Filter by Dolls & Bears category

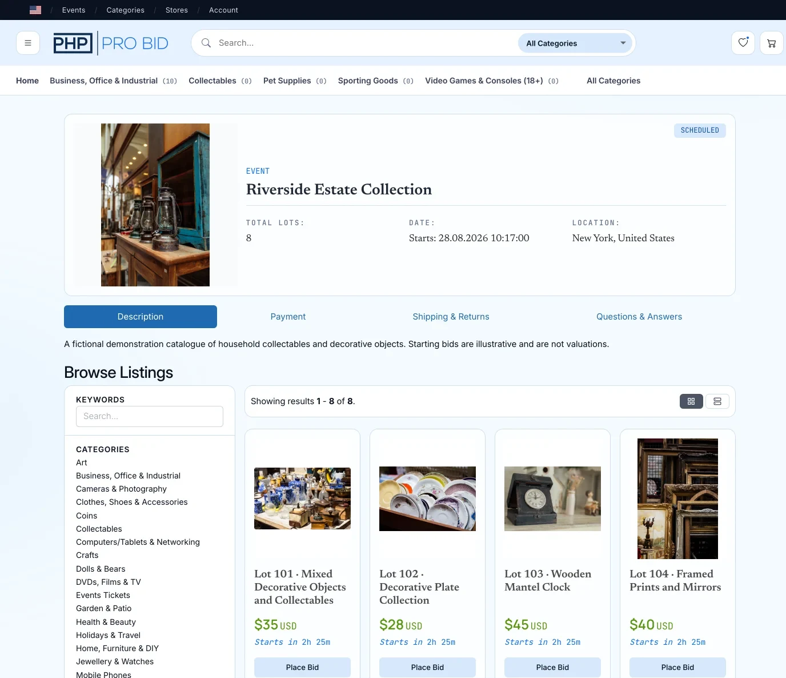click(101, 569)
